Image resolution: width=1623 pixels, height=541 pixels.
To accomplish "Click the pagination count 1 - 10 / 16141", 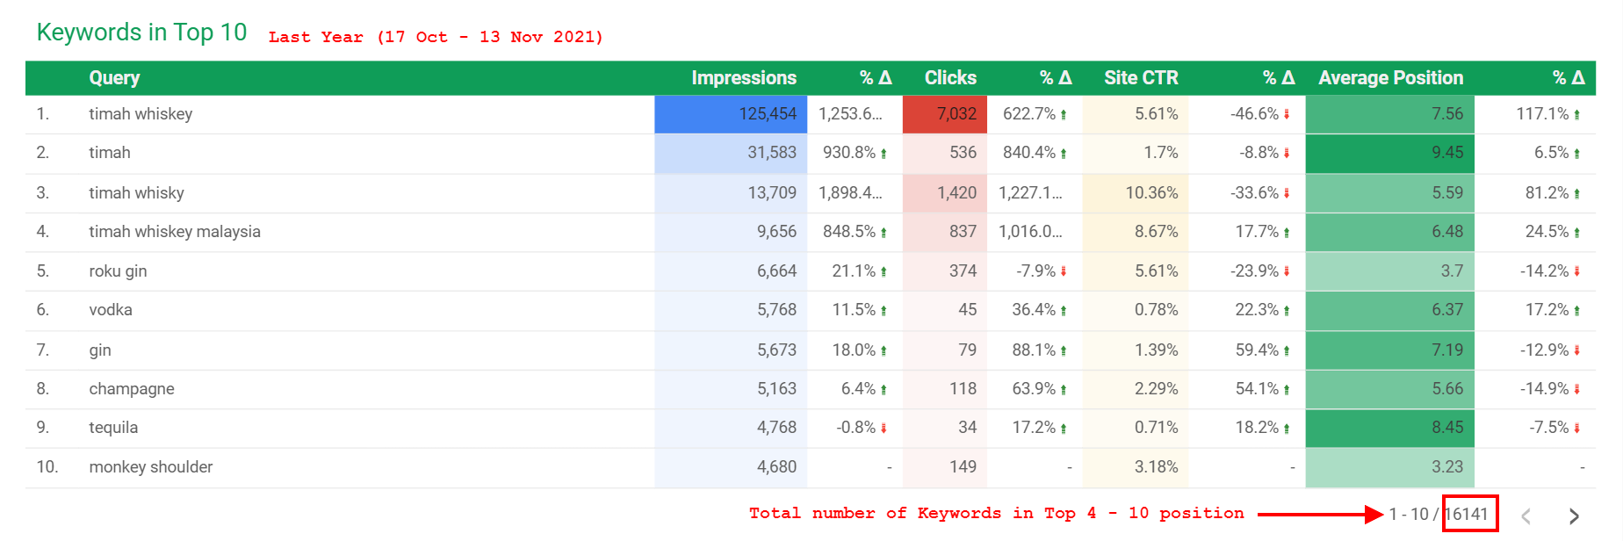I will (x=1439, y=515).
